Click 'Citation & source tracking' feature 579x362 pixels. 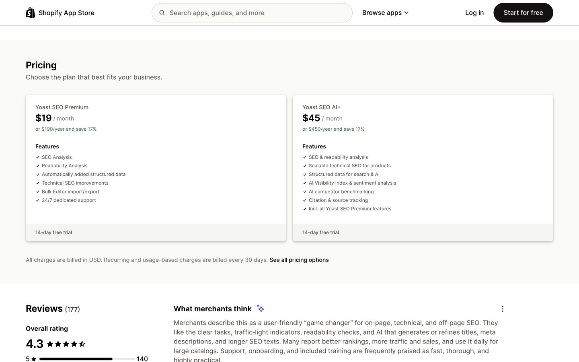point(339,200)
